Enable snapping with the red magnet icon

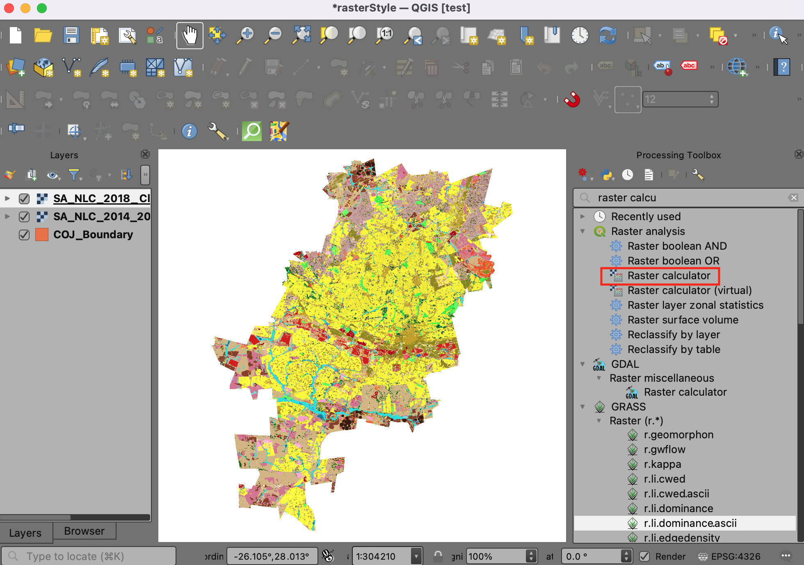click(572, 99)
